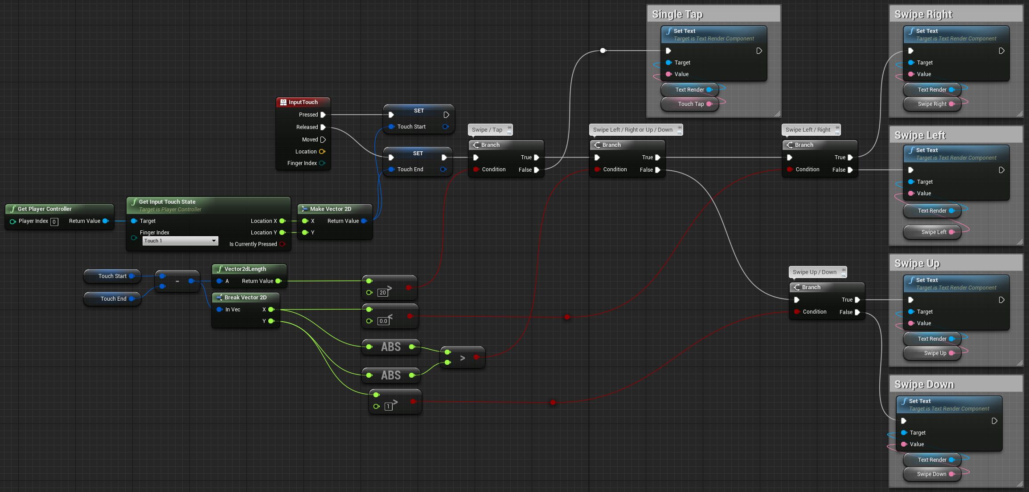Click the Swipe Up / Down comment bubble pin

843,270
